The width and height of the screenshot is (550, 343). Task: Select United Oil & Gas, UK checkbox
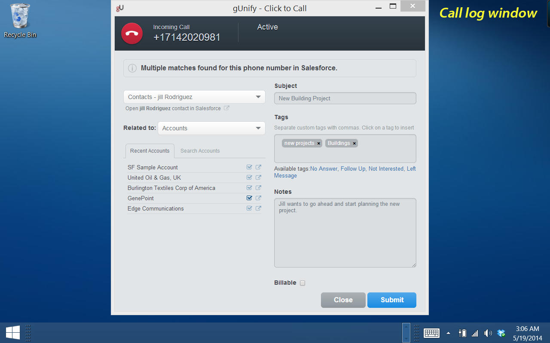click(x=249, y=178)
